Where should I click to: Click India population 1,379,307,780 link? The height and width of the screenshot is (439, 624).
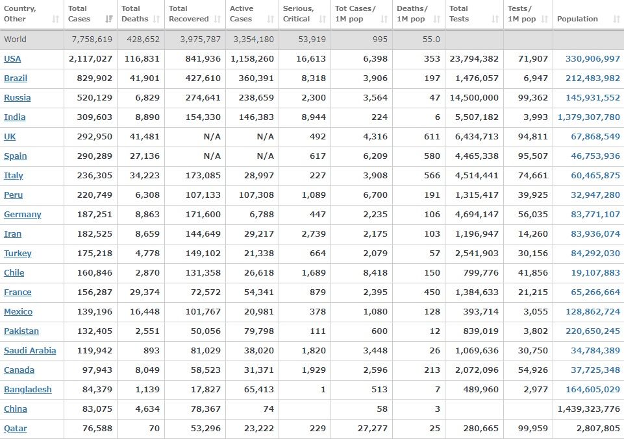pyautogui.click(x=588, y=117)
